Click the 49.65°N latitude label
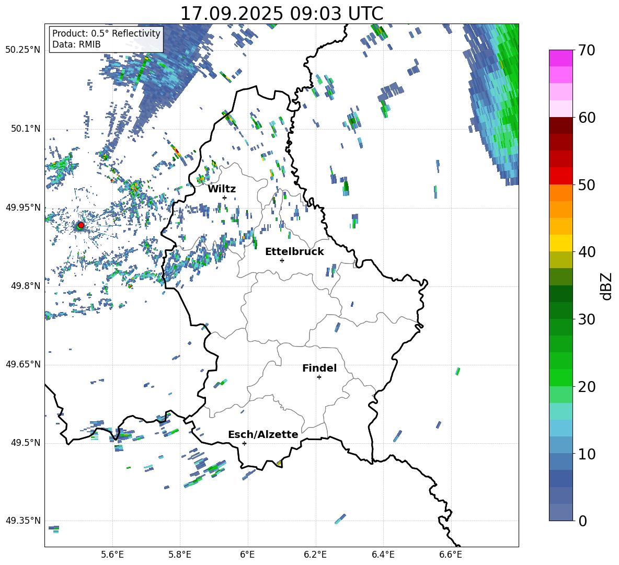This screenshot has width=619, height=565. click(23, 364)
